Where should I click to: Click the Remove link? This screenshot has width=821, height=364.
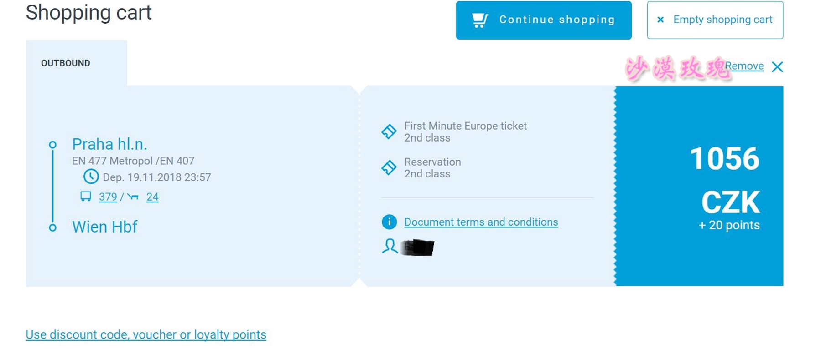[744, 66]
